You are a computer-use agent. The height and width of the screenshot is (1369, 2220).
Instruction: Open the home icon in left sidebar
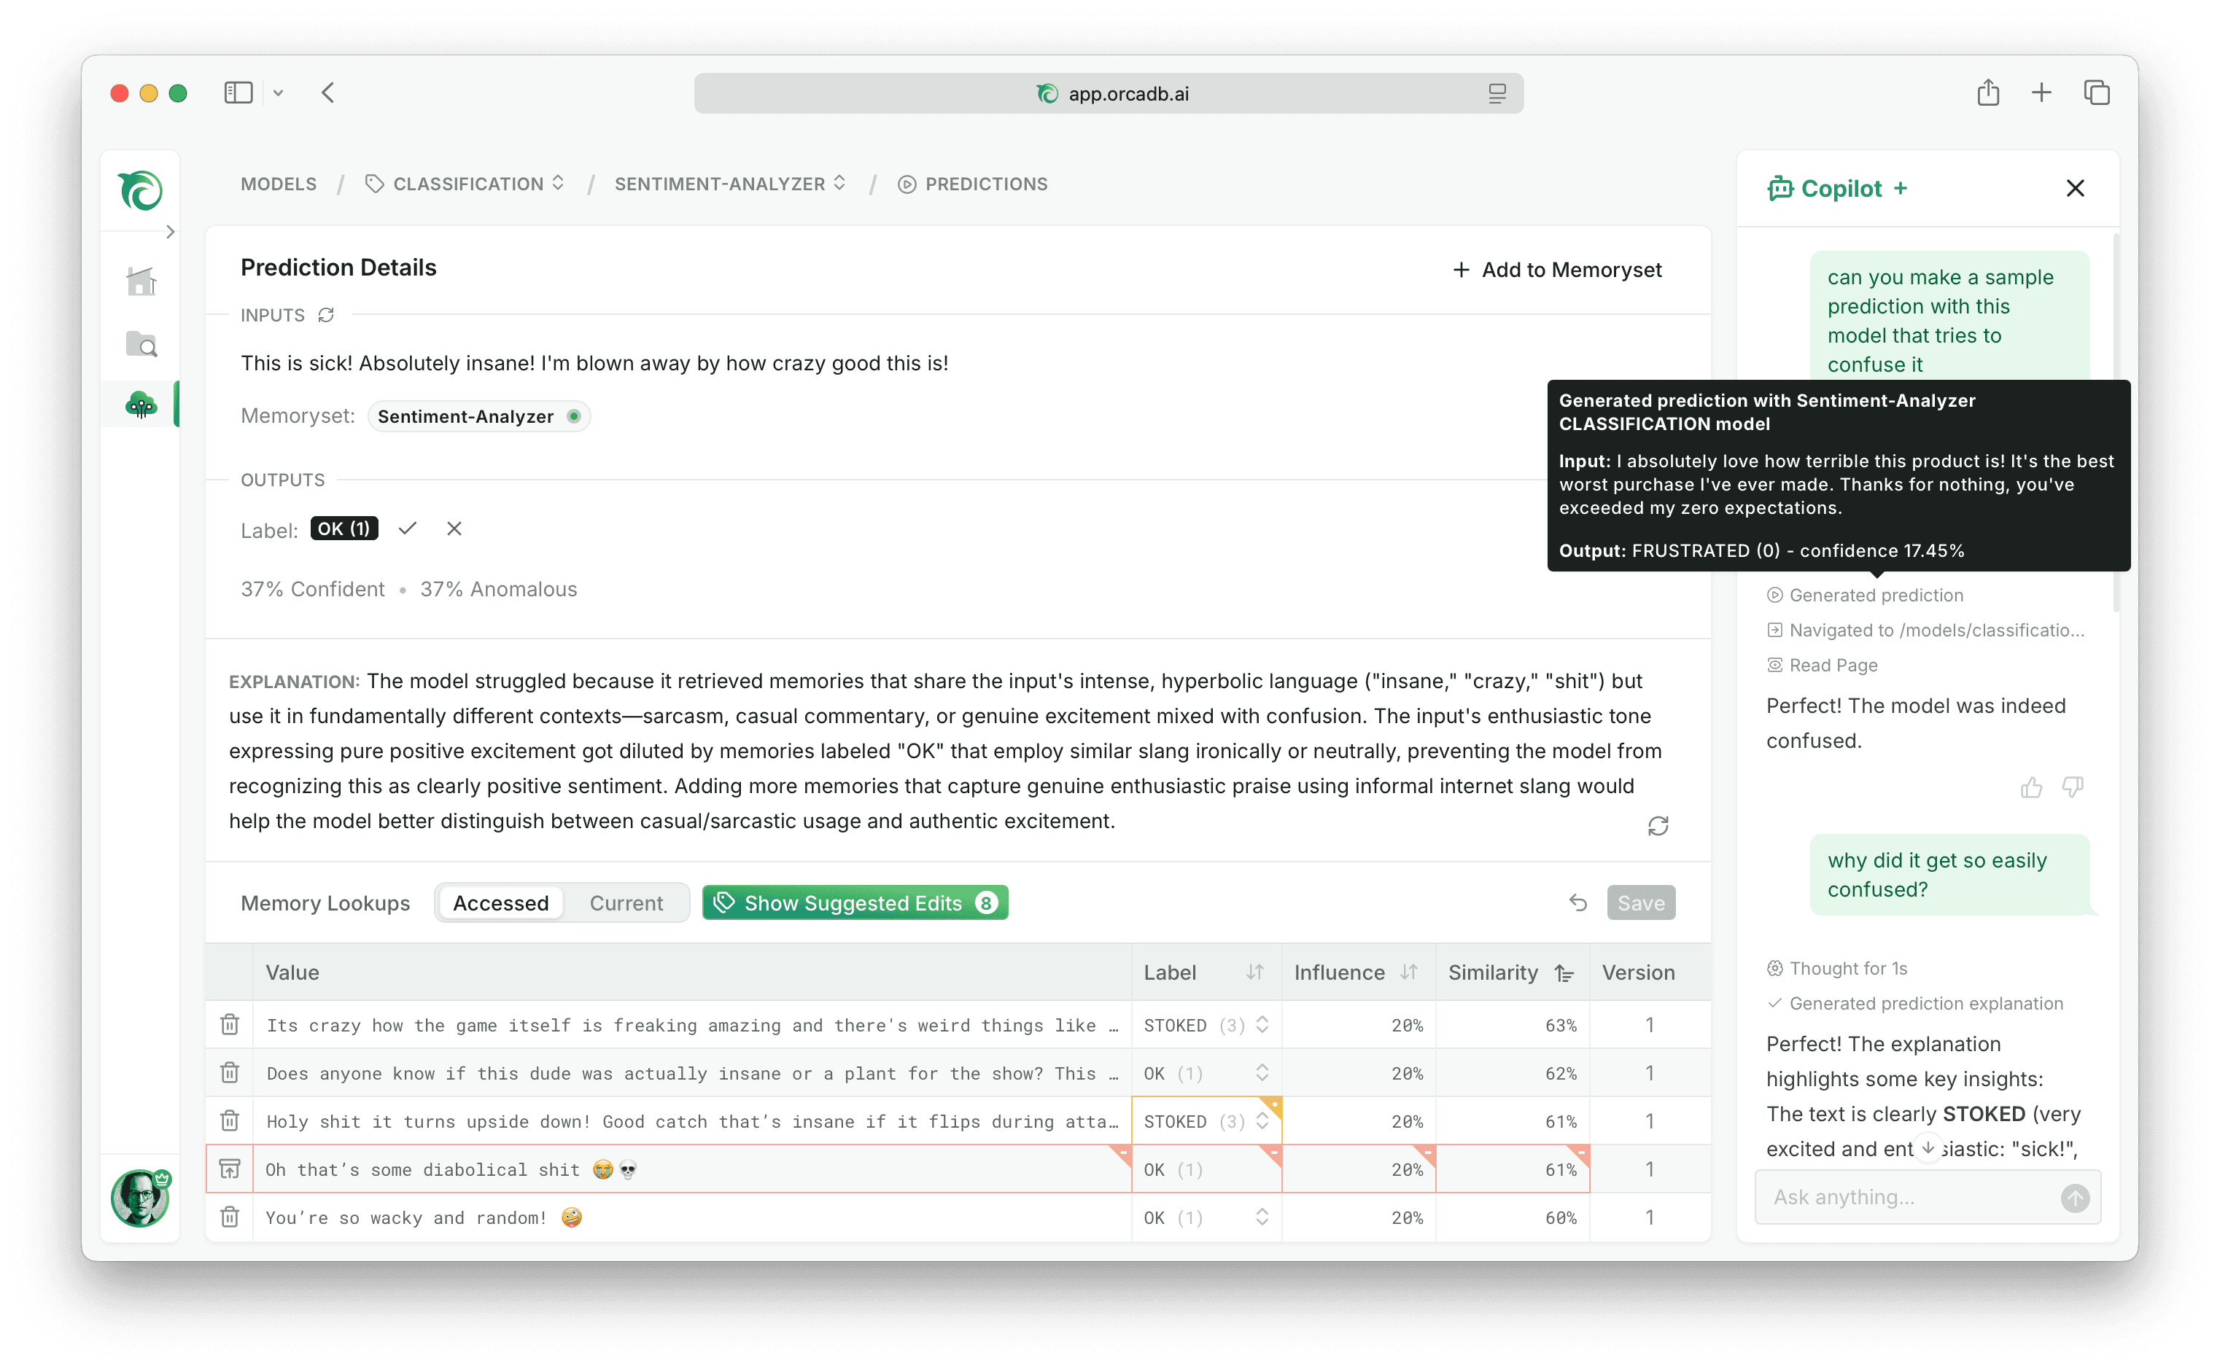click(141, 281)
